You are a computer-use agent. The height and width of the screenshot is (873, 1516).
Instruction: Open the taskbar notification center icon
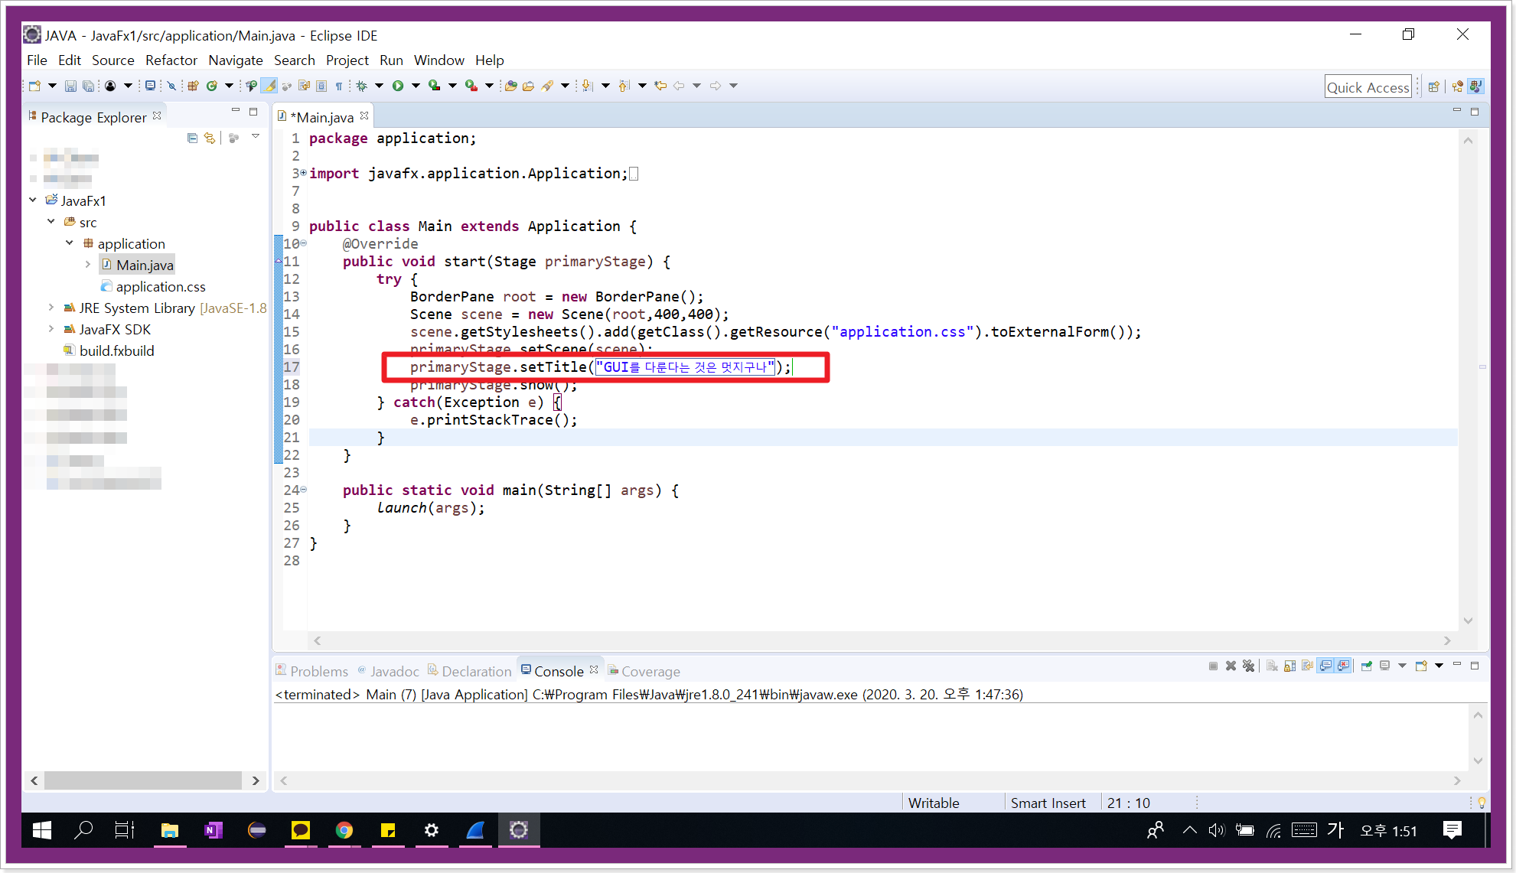(x=1452, y=830)
